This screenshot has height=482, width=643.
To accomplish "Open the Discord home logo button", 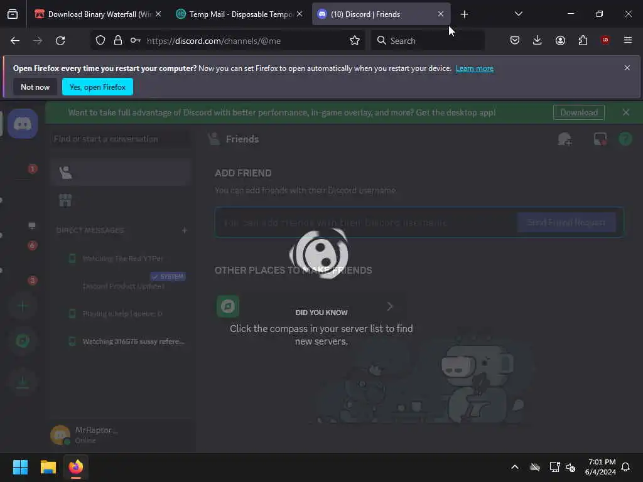I will click(23, 124).
